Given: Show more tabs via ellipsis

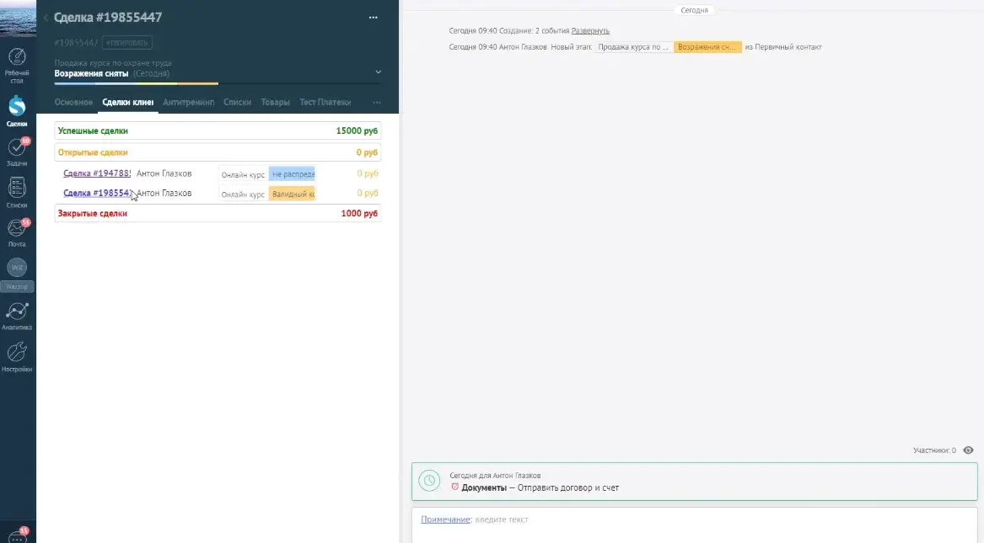Looking at the screenshot, I should tap(377, 102).
